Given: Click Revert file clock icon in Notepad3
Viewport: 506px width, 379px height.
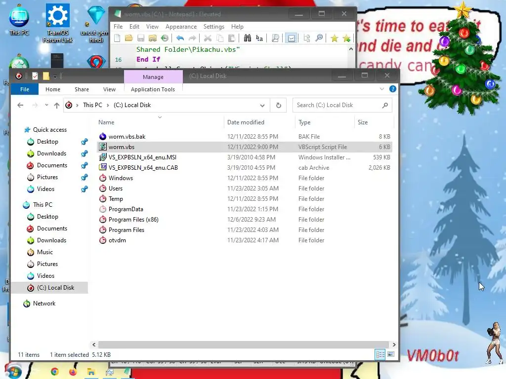Looking at the screenshot, I should (x=165, y=38).
